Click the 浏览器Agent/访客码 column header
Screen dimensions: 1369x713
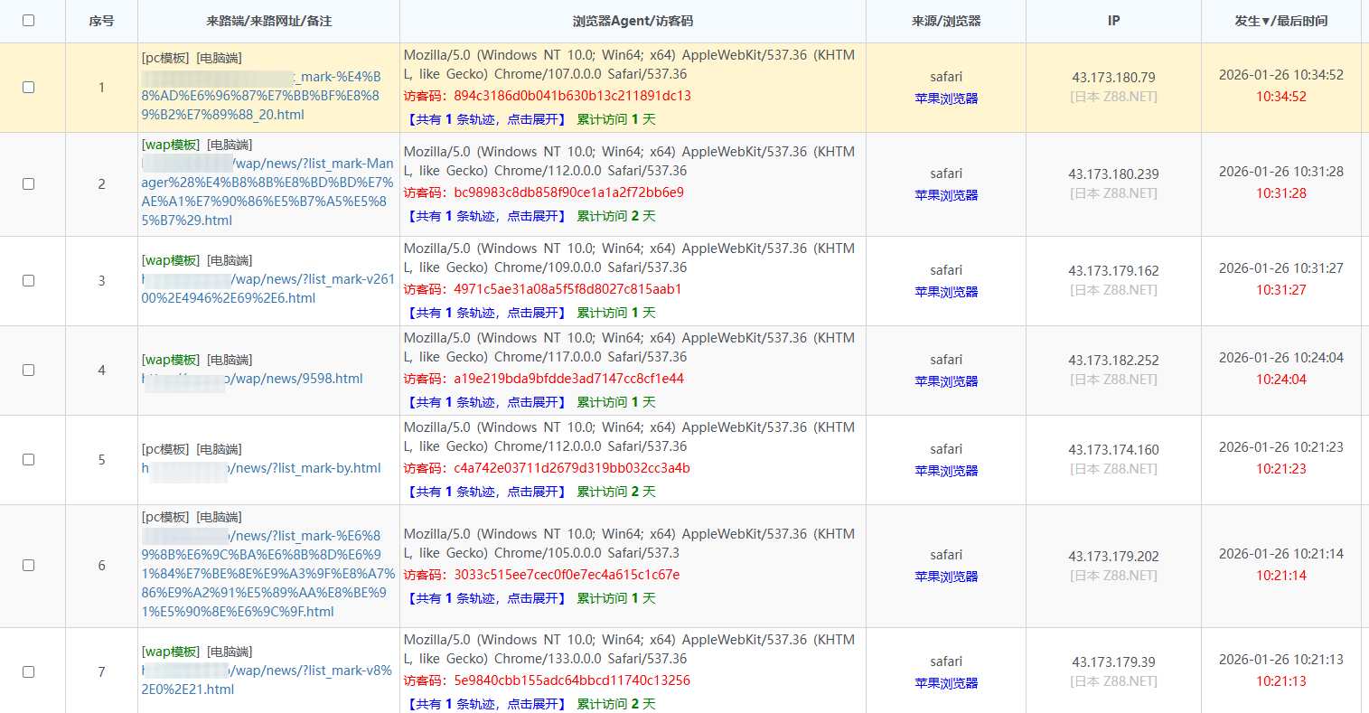[633, 21]
